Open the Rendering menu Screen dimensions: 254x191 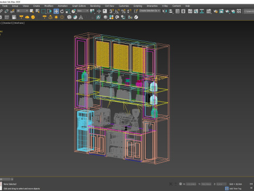[95, 6]
